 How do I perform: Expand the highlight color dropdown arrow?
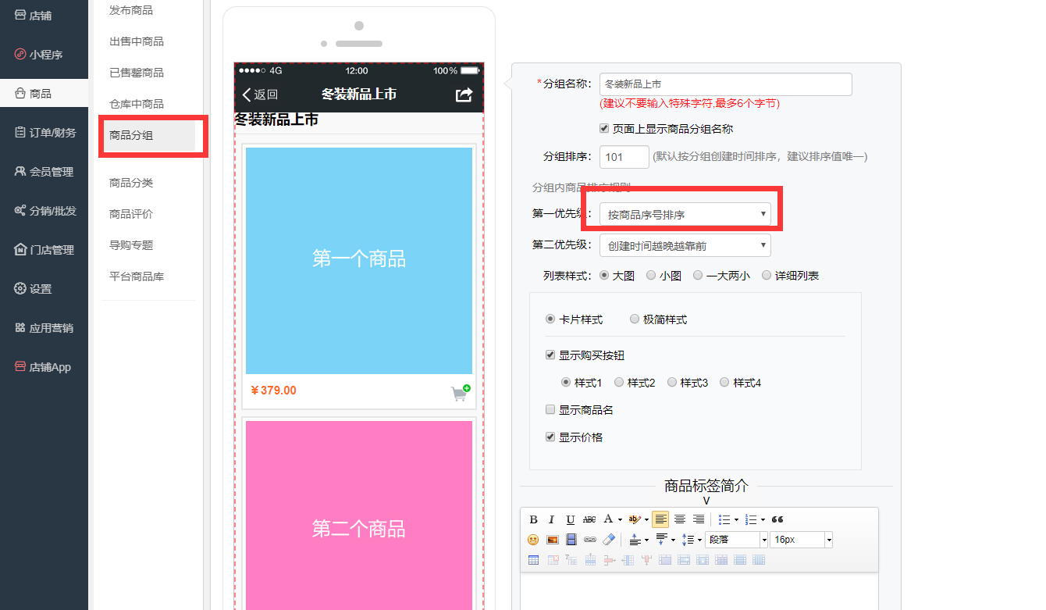(x=646, y=519)
